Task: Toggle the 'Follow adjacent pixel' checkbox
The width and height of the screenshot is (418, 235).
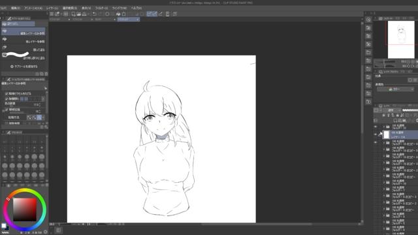Action: click(7, 94)
